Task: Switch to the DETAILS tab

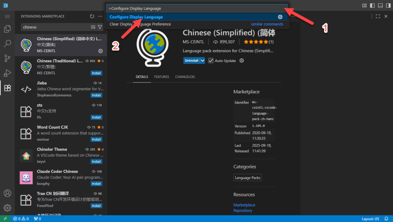Action: click(x=142, y=77)
